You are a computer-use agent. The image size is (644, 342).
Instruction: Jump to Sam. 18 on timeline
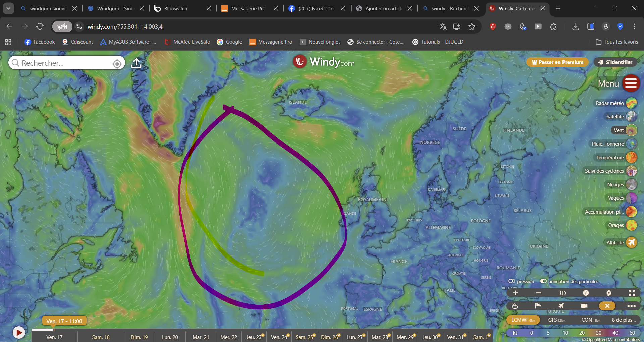[x=101, y=337]
